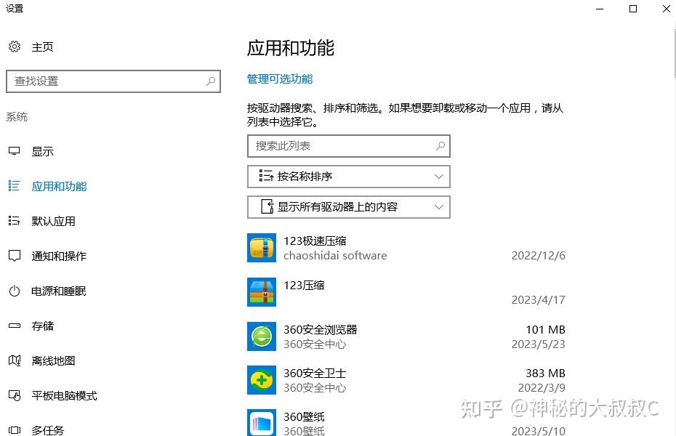The height and width of the screenshot is (436, 676).
Task: Open the 管理可选功能 link
Action: point(280,78)
